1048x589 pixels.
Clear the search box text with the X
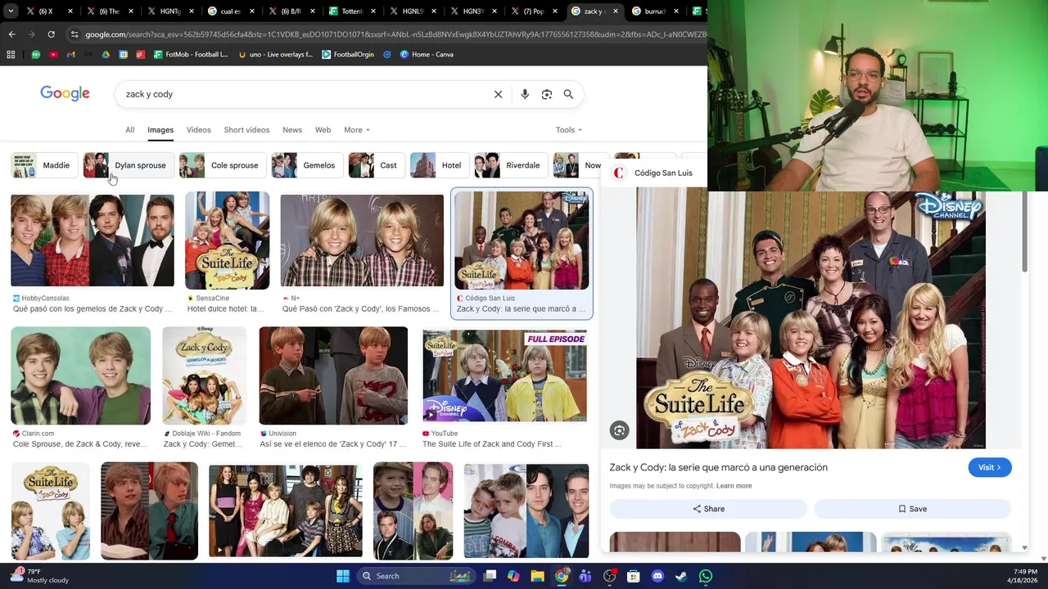[x=498, y=94]
